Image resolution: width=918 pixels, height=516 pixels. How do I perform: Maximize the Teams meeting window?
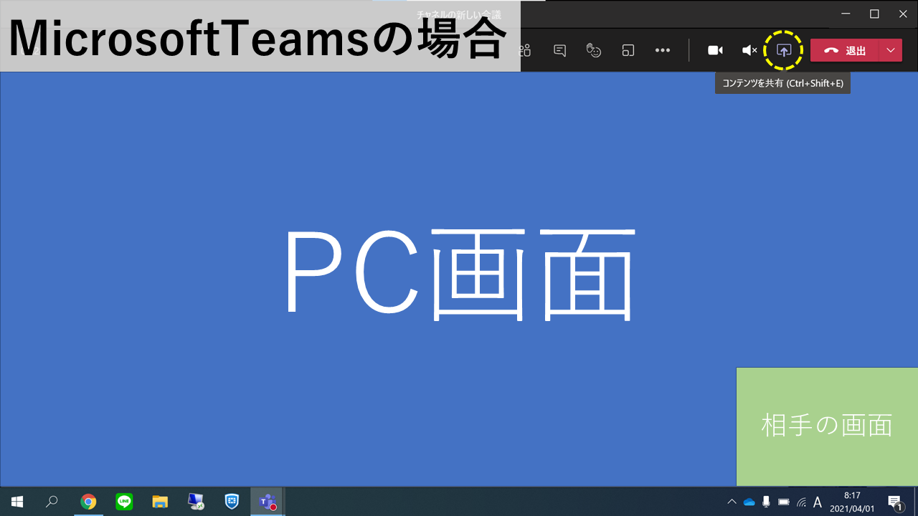[874, 14]
